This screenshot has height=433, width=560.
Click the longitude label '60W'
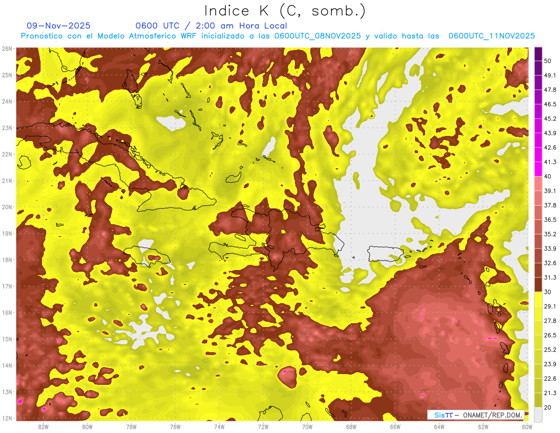coord(527,426)
